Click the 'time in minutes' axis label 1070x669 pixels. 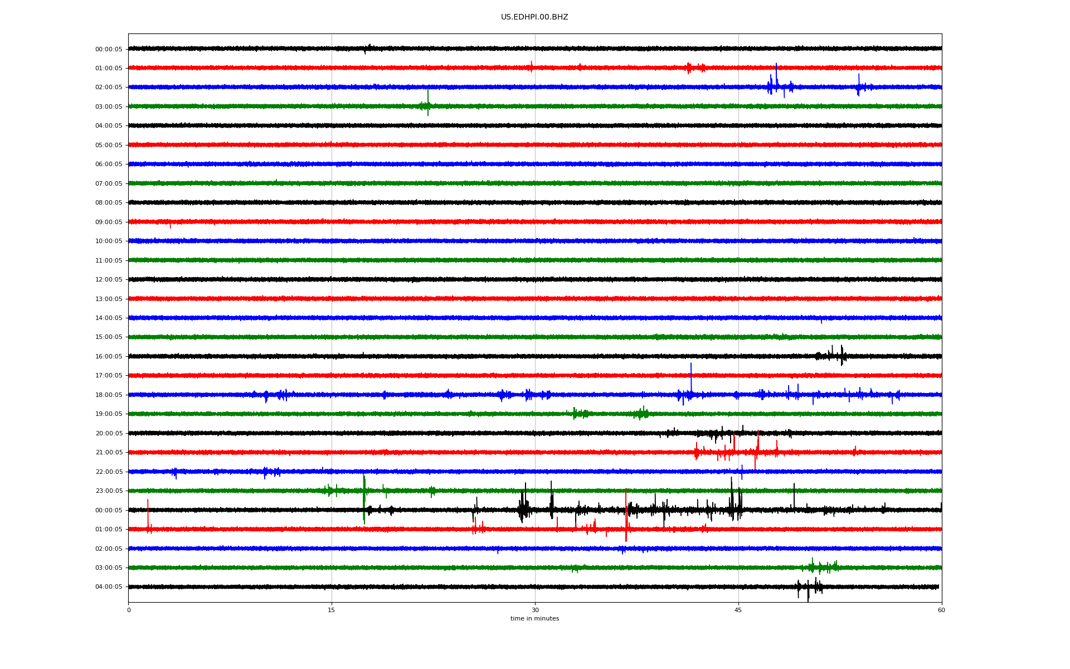coord(534,619)
